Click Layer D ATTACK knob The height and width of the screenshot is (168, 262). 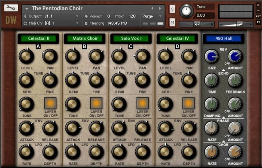click(x=165, y=128)
